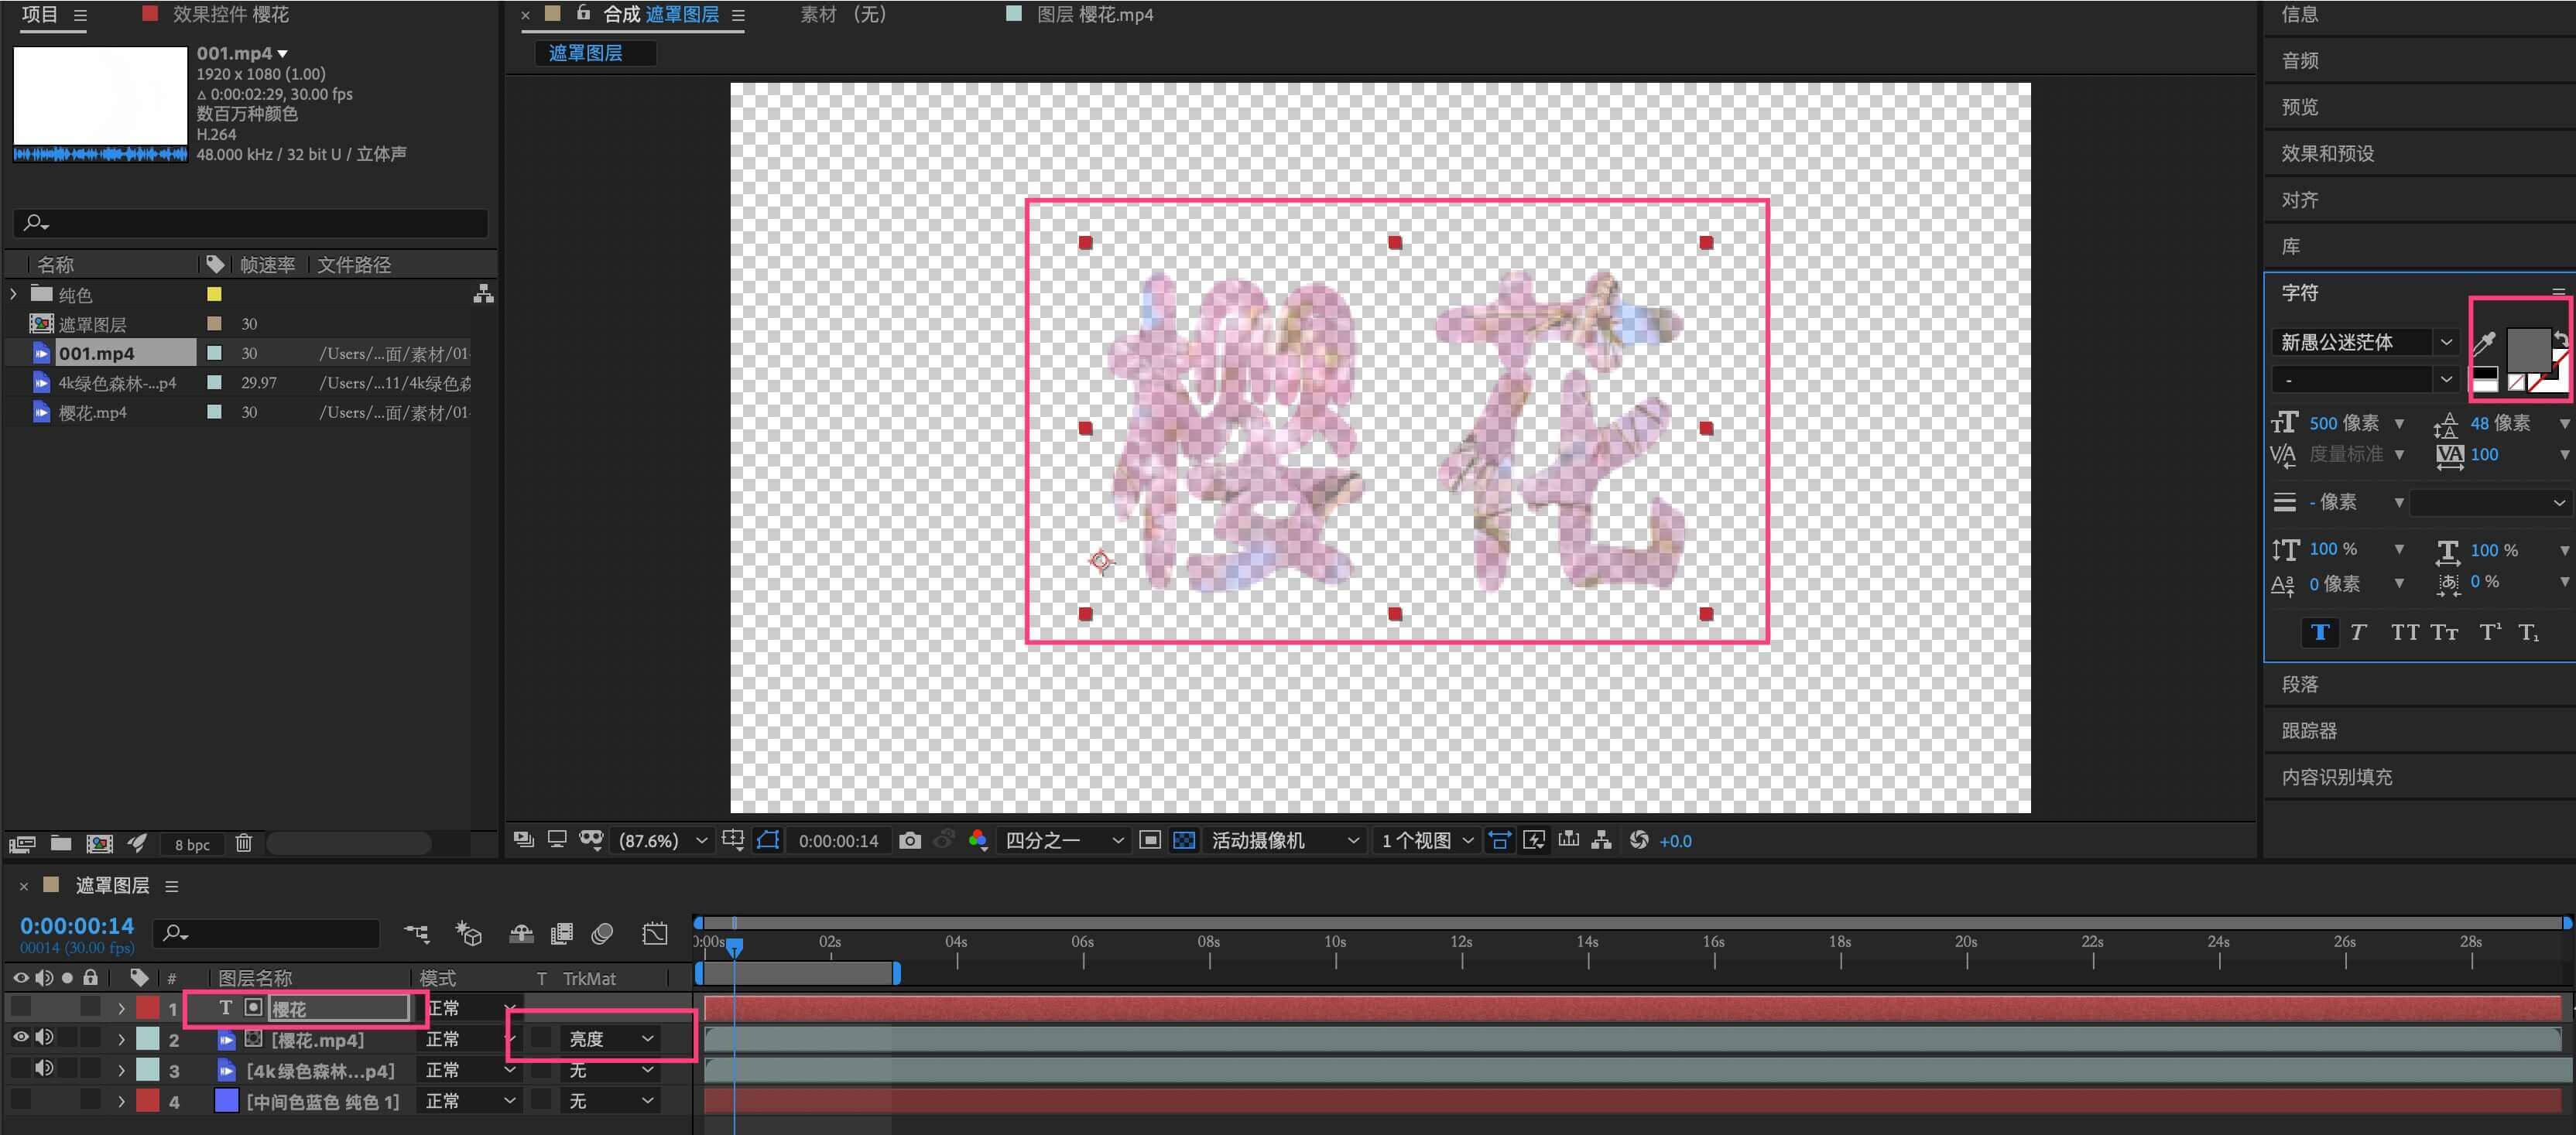Enable the Faux Bold text style
Screen dimensions: 2576x1135
click(2320, 632)
